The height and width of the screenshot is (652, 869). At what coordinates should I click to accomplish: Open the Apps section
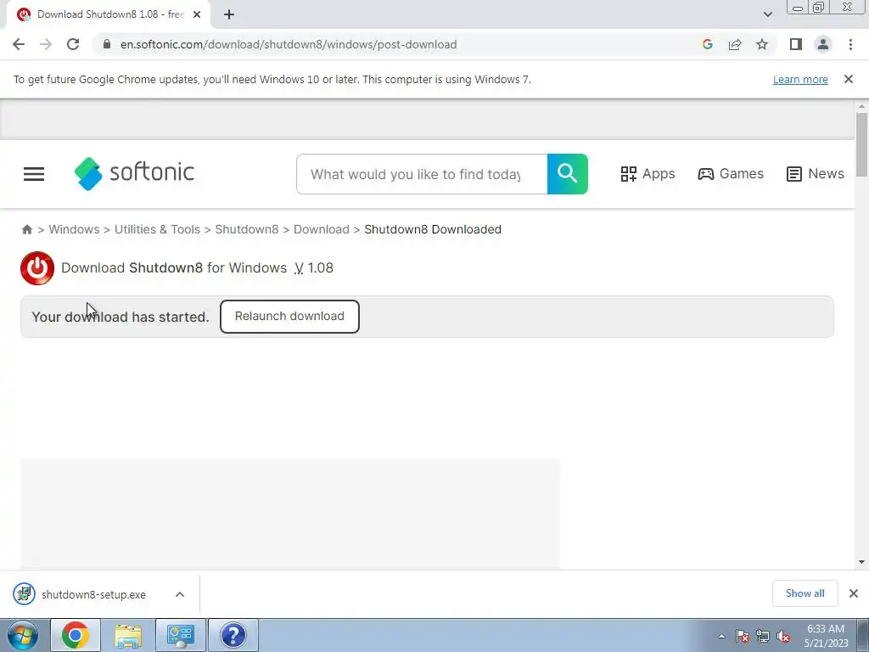[648, 174]
